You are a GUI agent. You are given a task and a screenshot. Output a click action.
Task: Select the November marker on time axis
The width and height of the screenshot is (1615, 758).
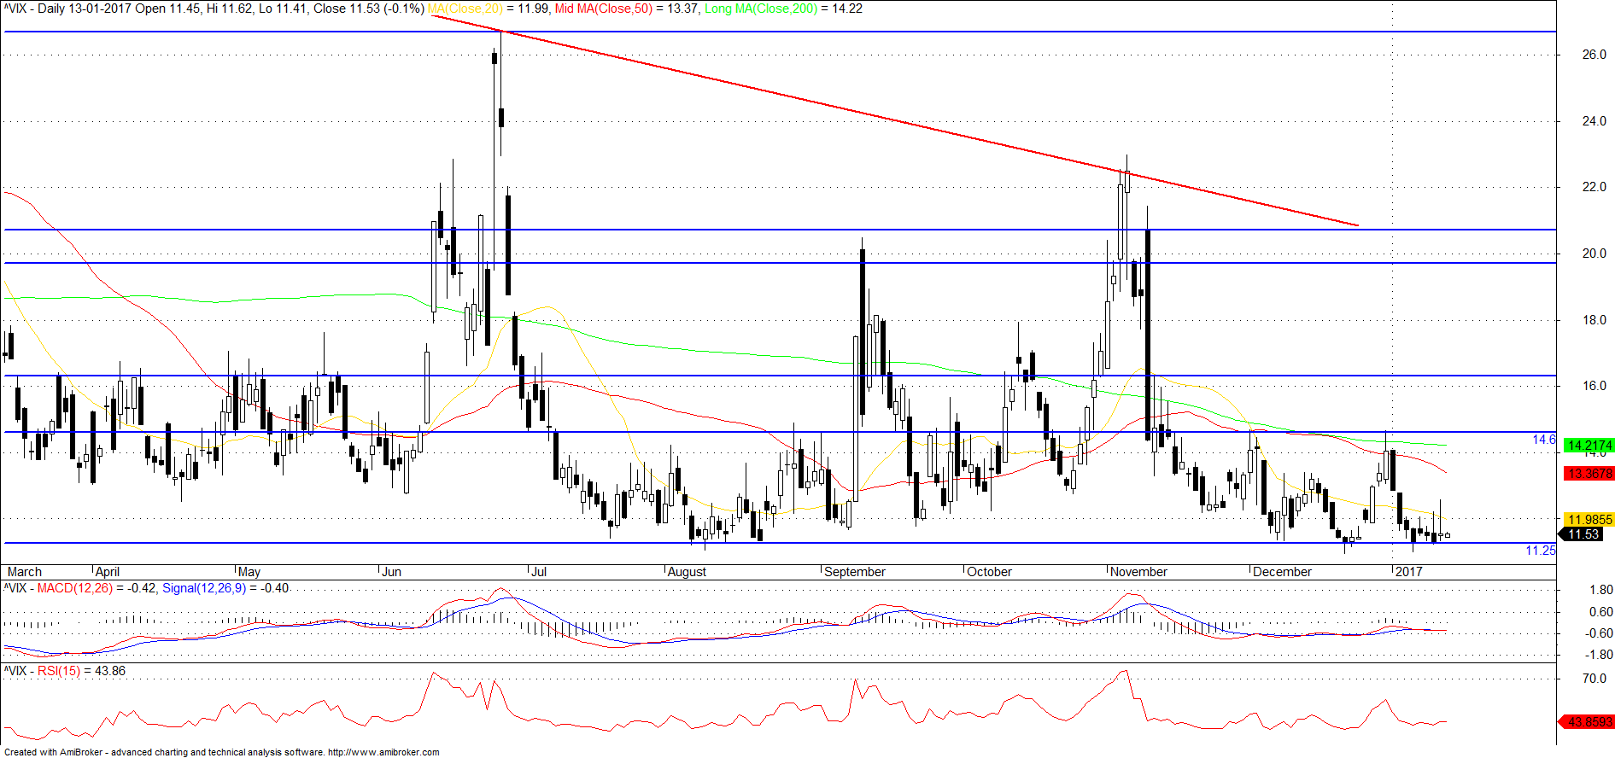[1139, 572]
